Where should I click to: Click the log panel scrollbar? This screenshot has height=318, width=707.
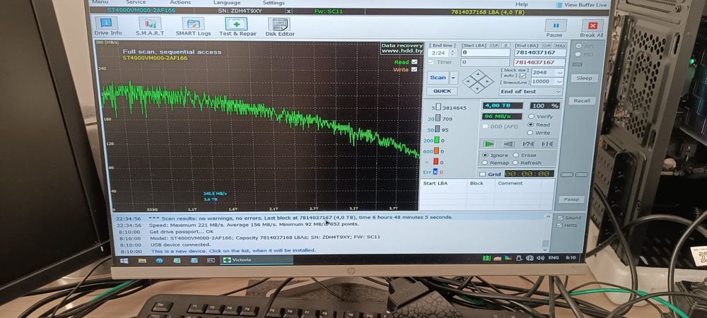click(546, 233)
